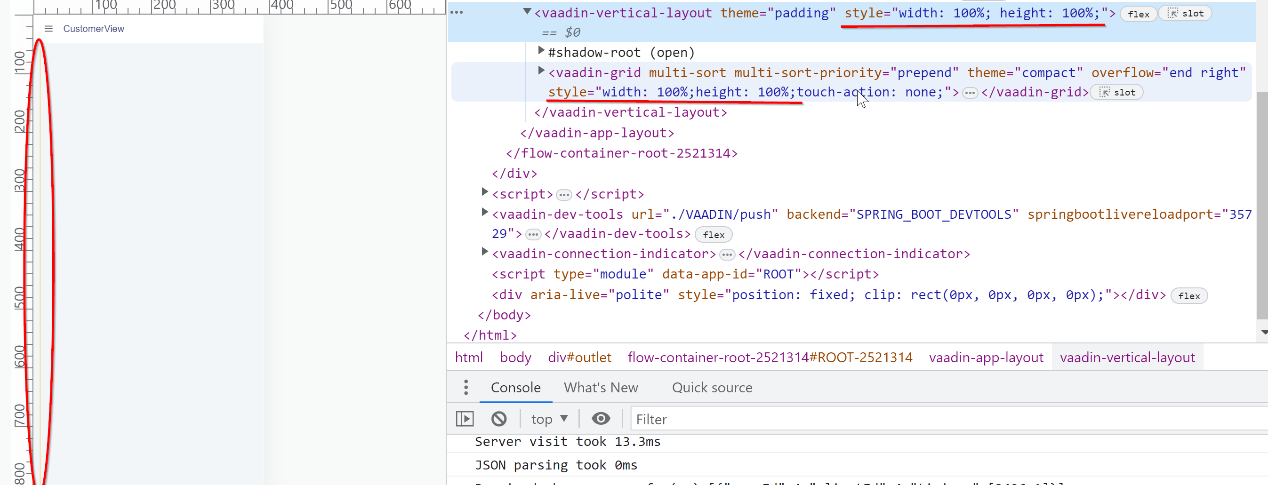Click the "Server visit took 13.3ms" console message

pyautogui.click(x=567, y=441)
